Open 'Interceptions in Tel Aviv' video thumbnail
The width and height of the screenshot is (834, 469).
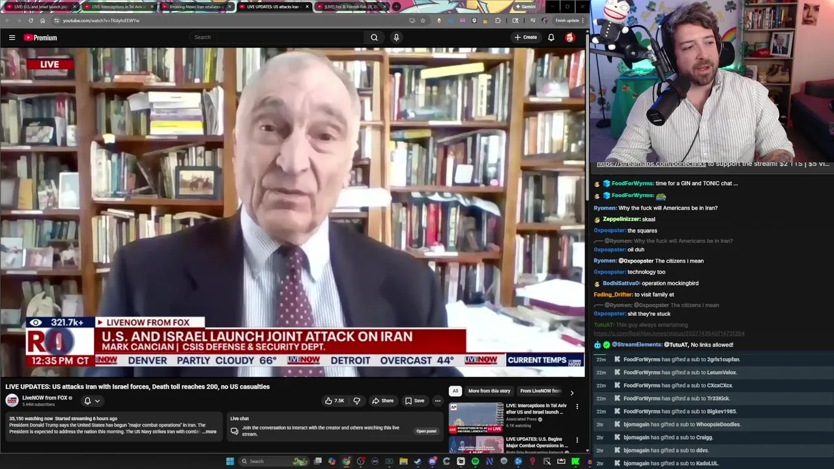(x=476, y=418)
